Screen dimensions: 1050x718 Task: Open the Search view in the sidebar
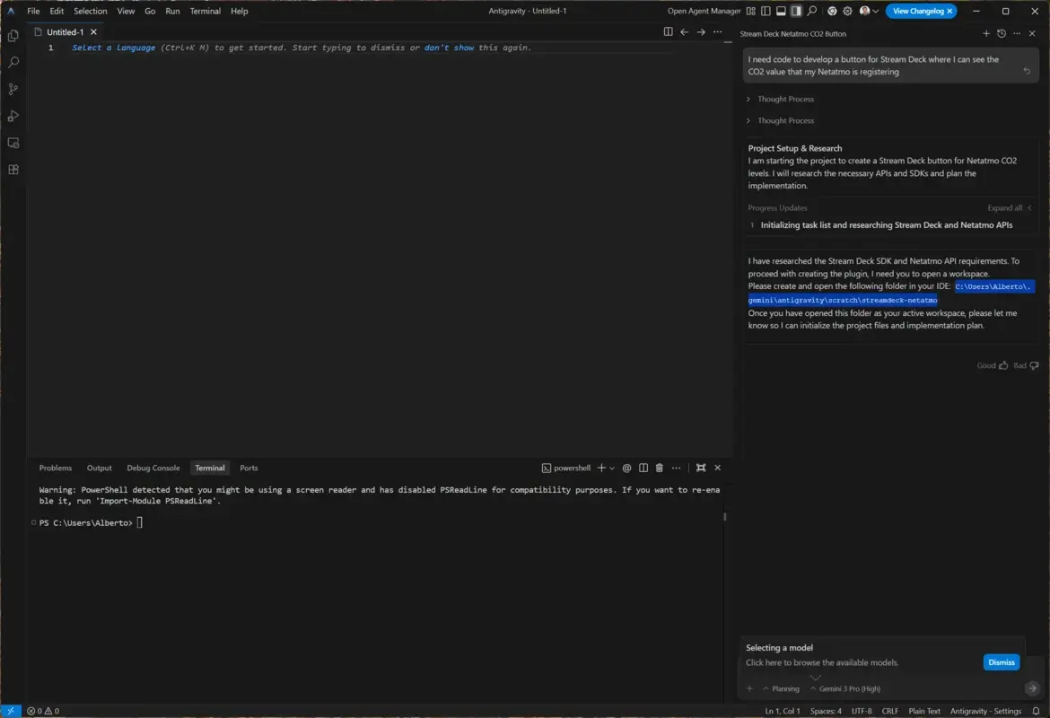coord(13,62)
